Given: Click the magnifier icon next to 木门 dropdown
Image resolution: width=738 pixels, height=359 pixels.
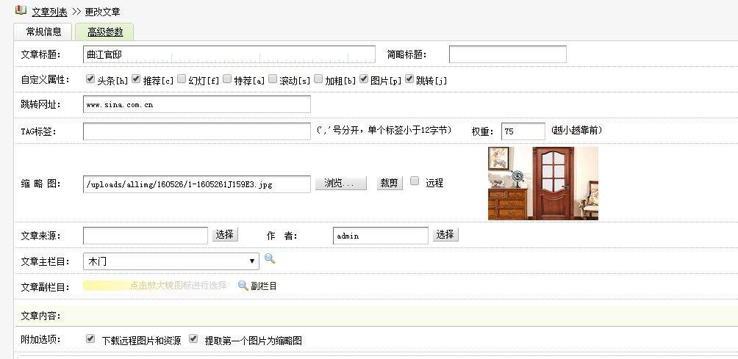Looking at the screenshot, I should pos(270,258).
